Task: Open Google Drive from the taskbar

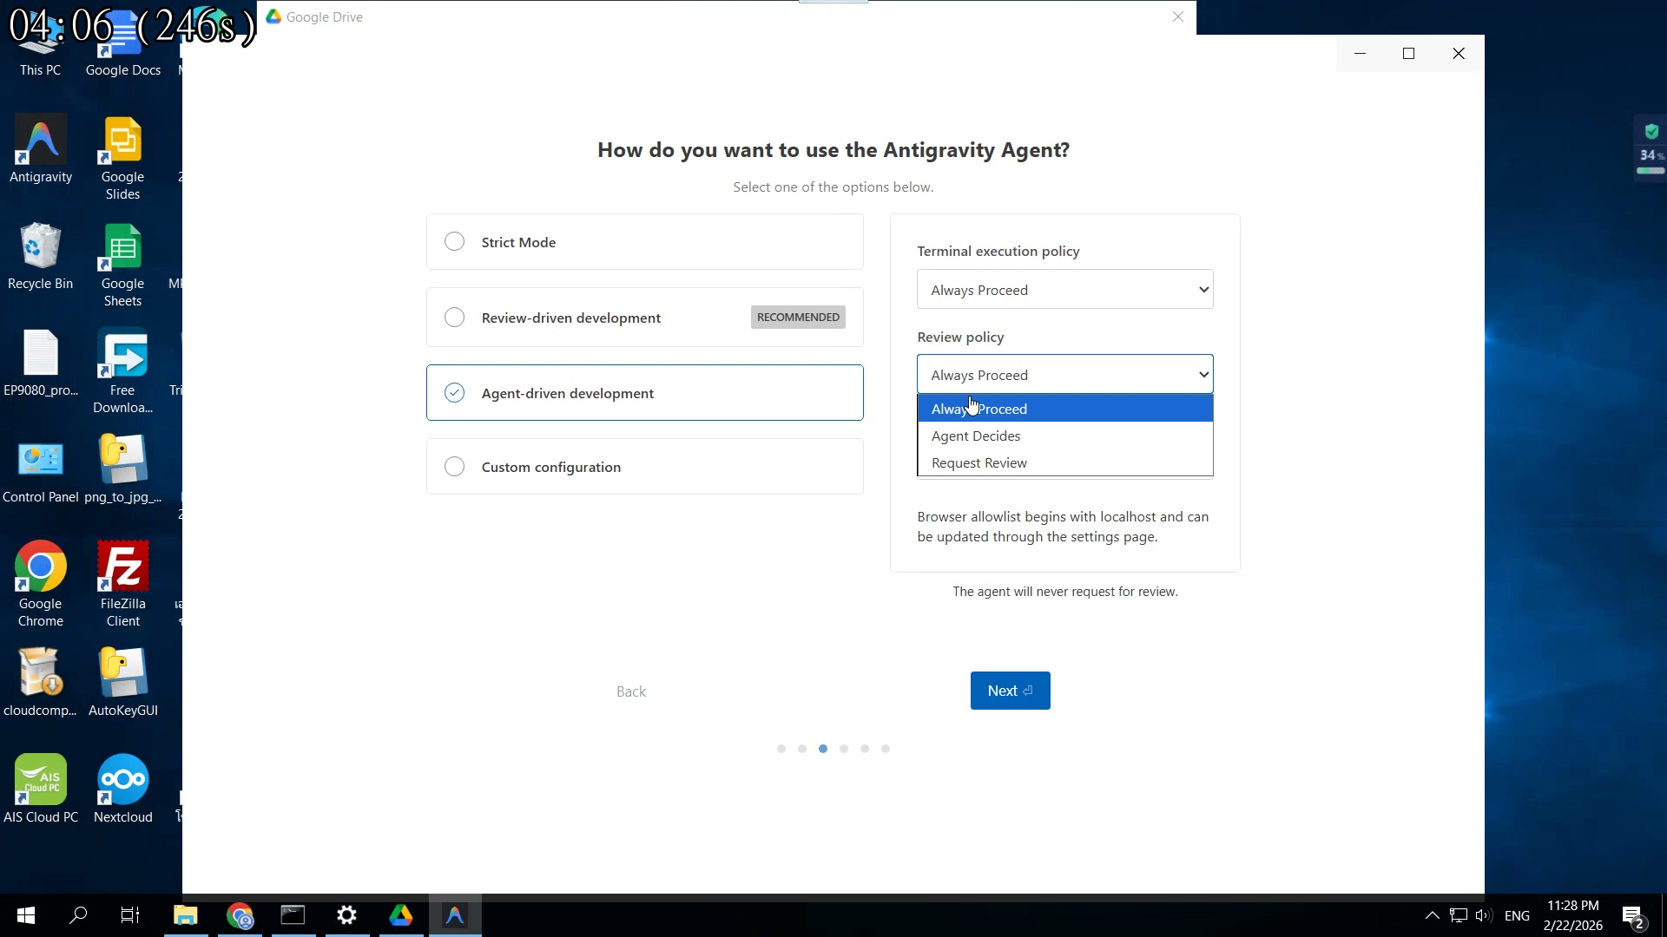Action: [400, 915]
